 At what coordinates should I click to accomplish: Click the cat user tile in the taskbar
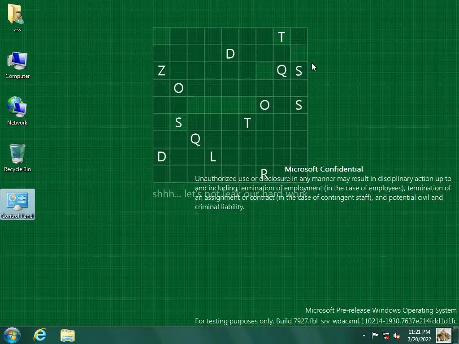[443, 335]
